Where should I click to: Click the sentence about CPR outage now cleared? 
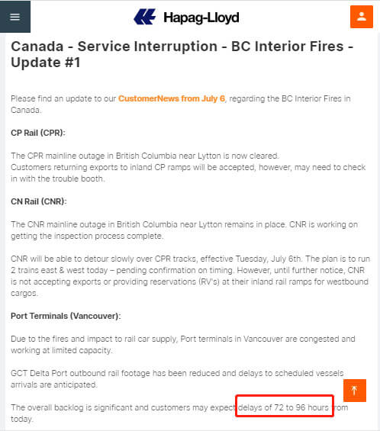(145, 156)
